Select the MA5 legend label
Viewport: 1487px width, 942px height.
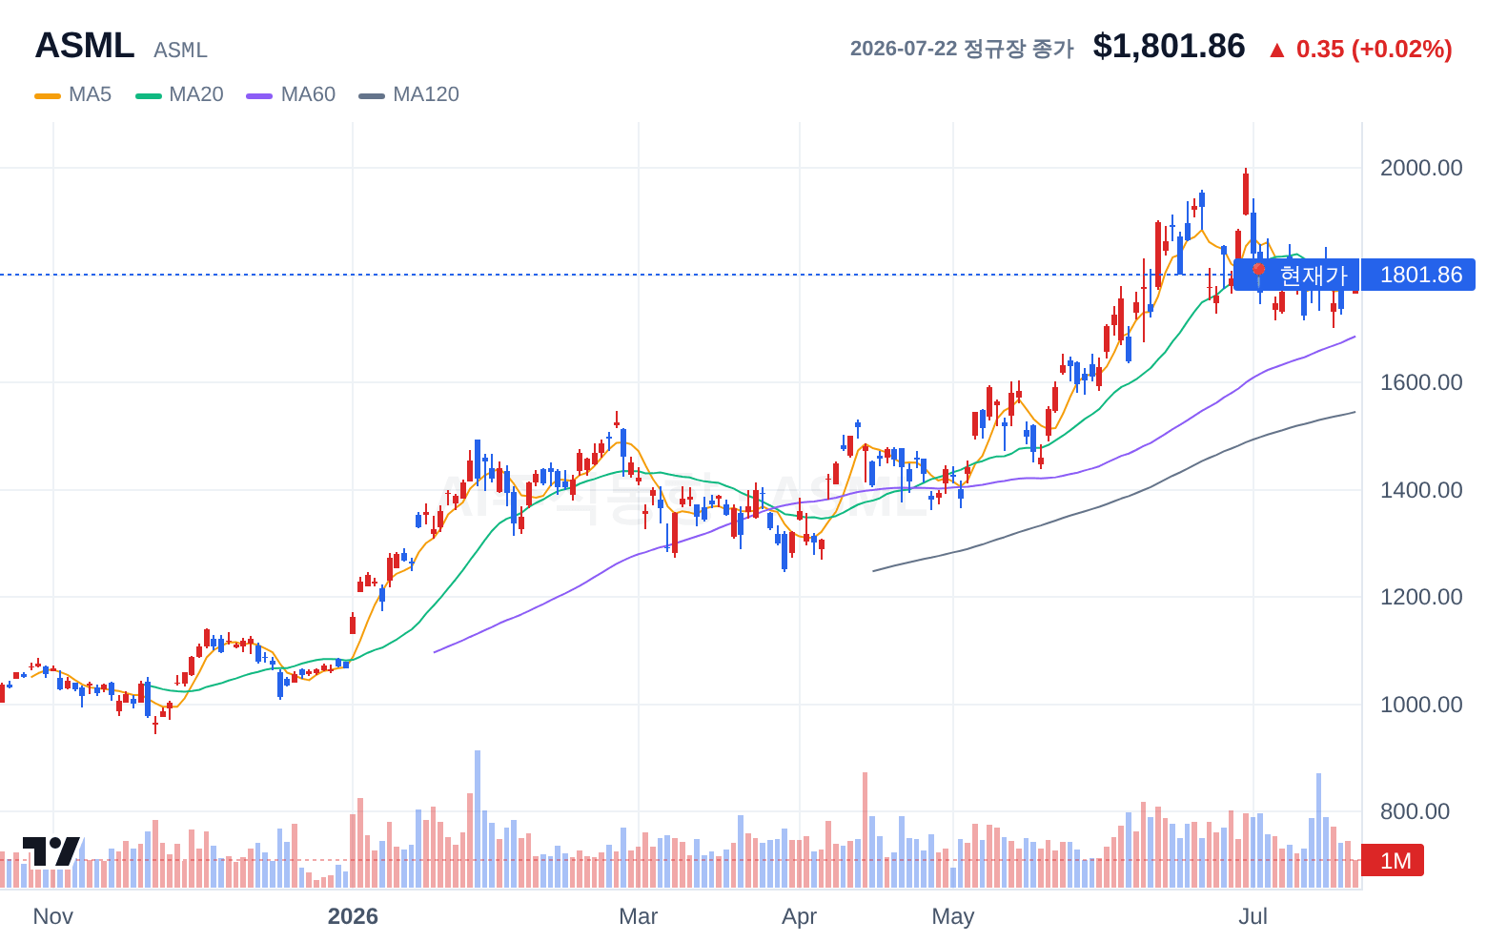tap(91, 94)
